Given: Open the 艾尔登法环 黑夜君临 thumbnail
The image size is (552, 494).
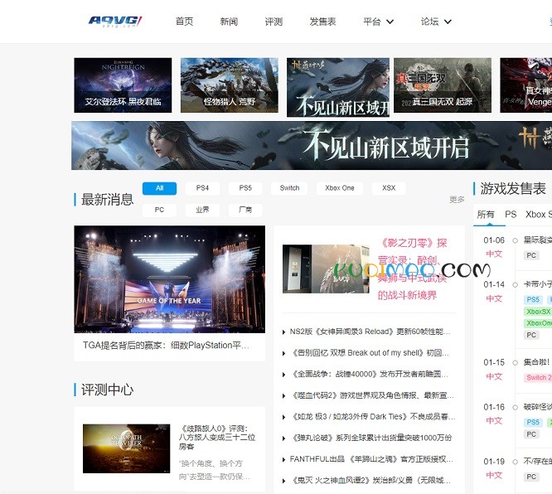Looking at the screenshot, I should (123, 85).
